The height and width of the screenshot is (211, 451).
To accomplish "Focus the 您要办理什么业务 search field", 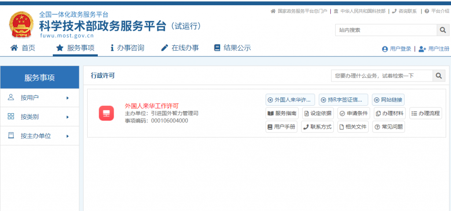I will 382,76.
